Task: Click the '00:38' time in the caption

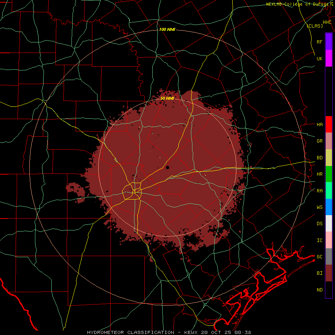Action: click(x=243, y=332)
